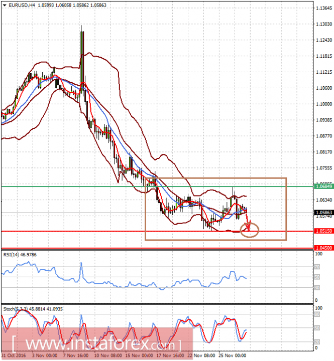Click the black 1.05863 current price tag
334x361 pixels.
(324, 213)
